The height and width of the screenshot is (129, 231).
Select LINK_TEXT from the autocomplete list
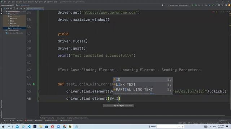[x=143, y=85]
